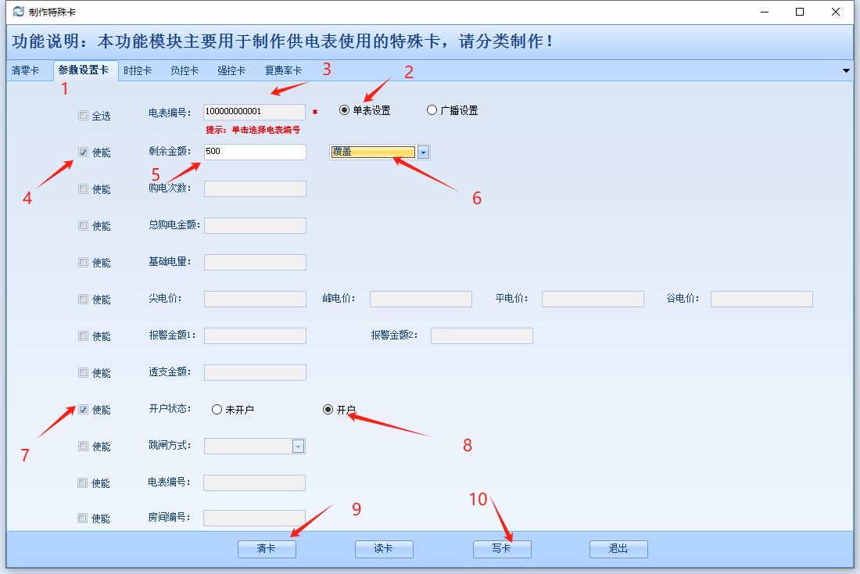860x574 pixels.
Task: Select the 单表设置 radio button
Action: [x=344, y=110]
